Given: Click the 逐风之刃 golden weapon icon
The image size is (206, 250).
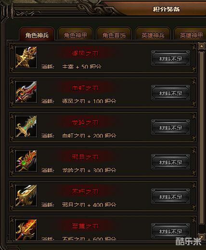Looking at the screenshot, I should 26,57.
